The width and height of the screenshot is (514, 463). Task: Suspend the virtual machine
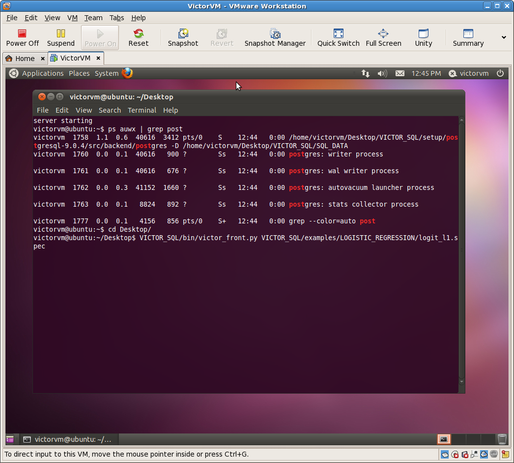(60, 37)
